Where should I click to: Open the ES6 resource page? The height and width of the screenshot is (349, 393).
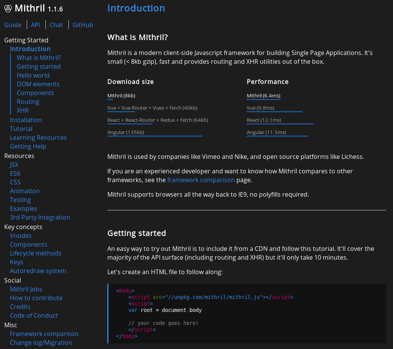click(15, 173)
